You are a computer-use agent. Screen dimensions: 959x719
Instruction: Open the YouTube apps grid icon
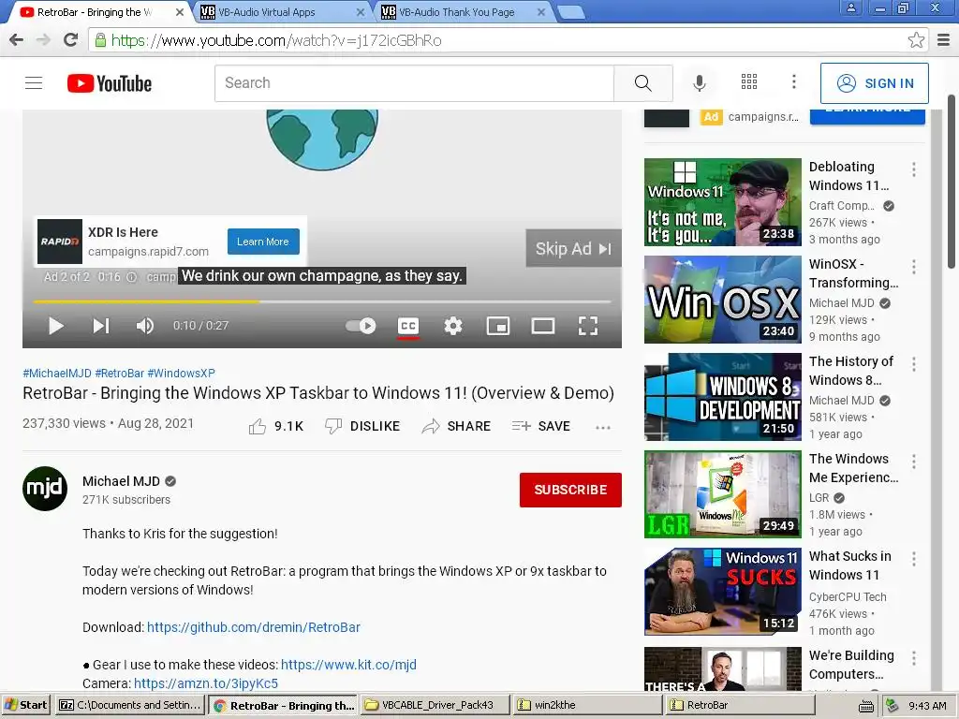tap(749, 82)
